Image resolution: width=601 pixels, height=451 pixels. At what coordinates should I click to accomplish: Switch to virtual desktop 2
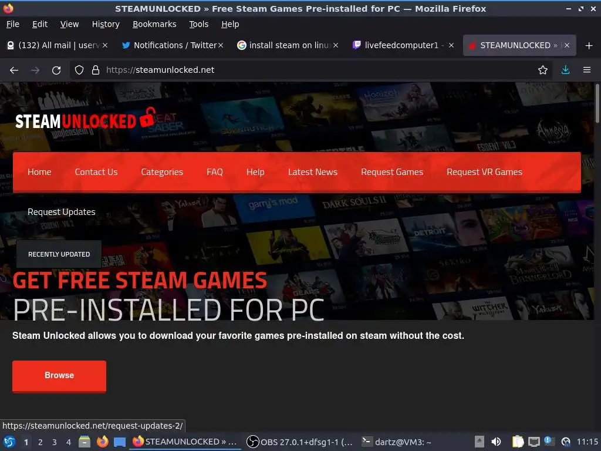(x=40, y=442)
